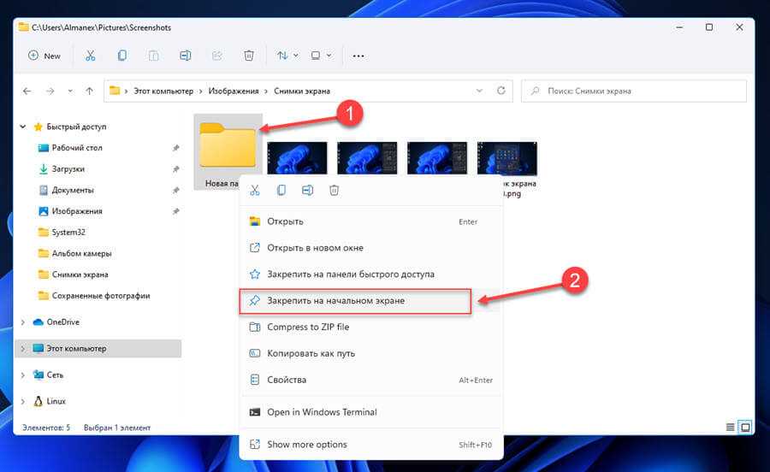Viewport: 770px width, 472px height.
Task: Click the Delete icon in the context menu
Action: [335, 190]
